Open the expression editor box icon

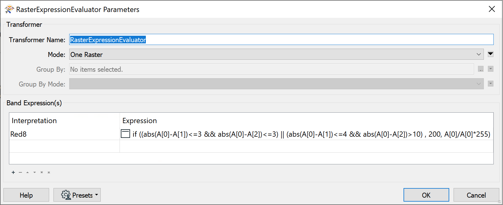click(125, 134)
